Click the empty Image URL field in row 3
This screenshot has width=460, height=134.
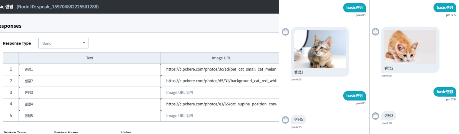pos(219,92)
